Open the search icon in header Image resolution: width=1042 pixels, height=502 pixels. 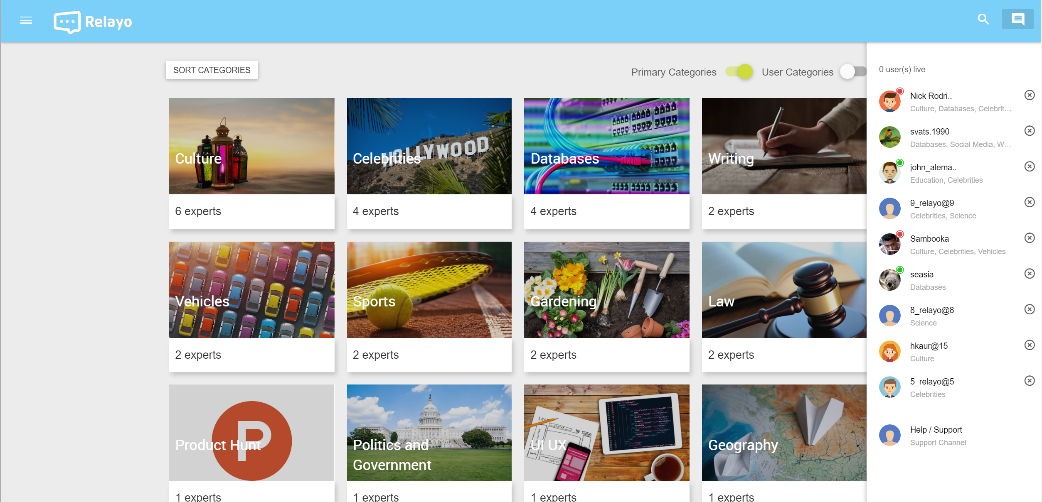983,19
